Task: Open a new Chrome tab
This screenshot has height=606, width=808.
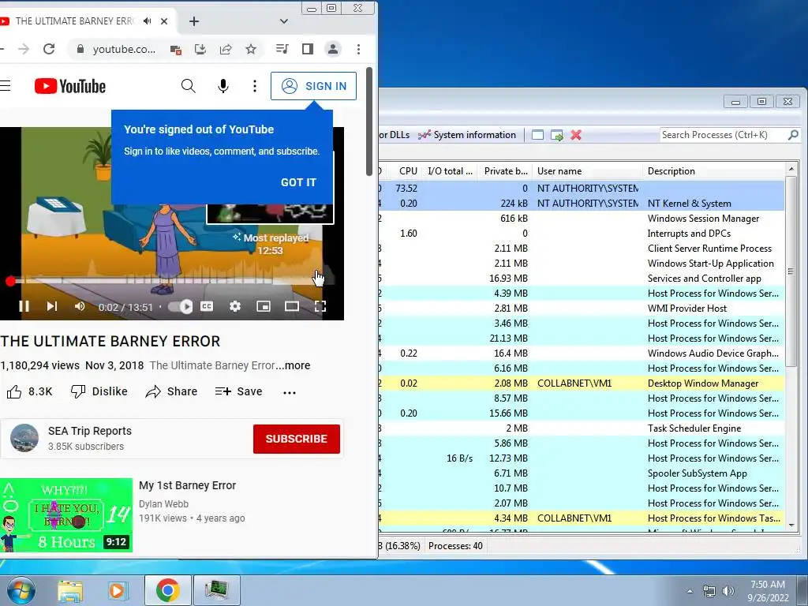Action: (194, 21)
